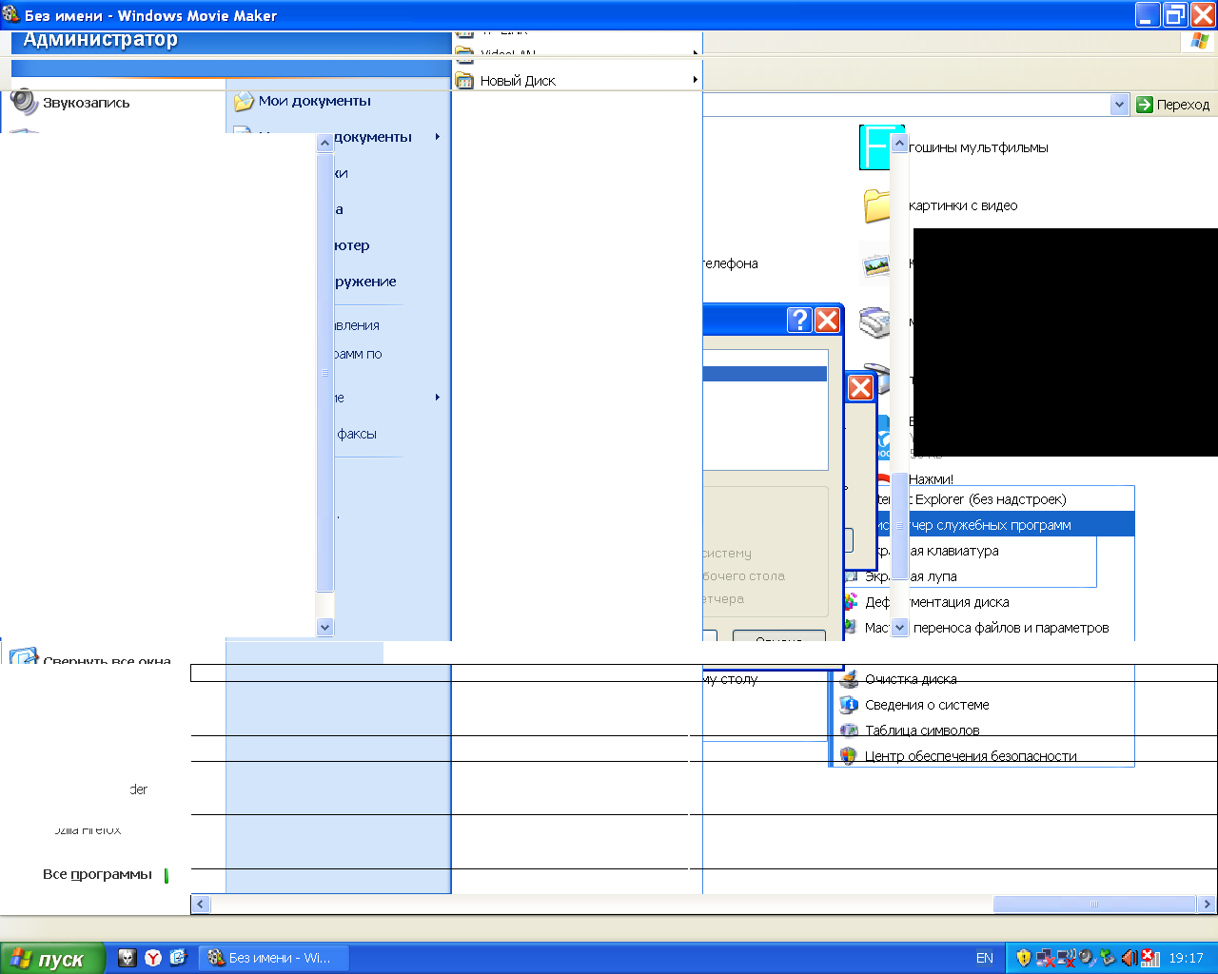This screenshot has height=974, width=1218.
Task: Expand the Новый Диск submenu arrow
Action: point(696,80)
